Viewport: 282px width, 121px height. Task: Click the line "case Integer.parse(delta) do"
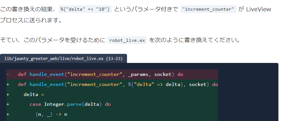tap(112, 104)
